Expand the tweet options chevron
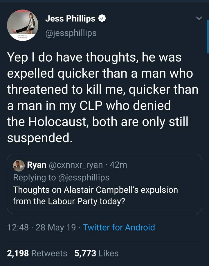209x266 pixels. click(x=199, y=19)
